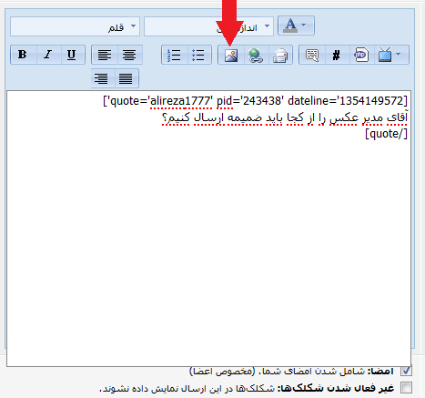Toggle Italic text formatting
Screen dimensions: 425x398
[x=48, y=55]
